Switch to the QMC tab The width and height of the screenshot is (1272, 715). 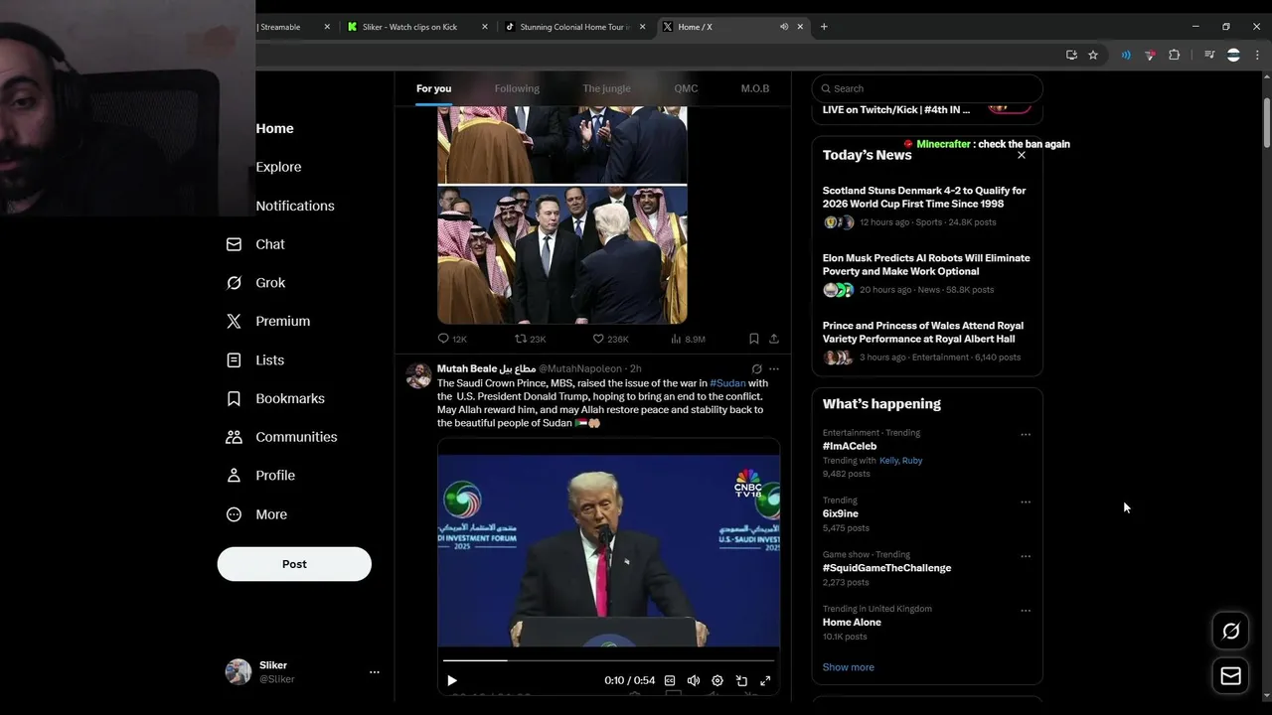pos(686,88)
